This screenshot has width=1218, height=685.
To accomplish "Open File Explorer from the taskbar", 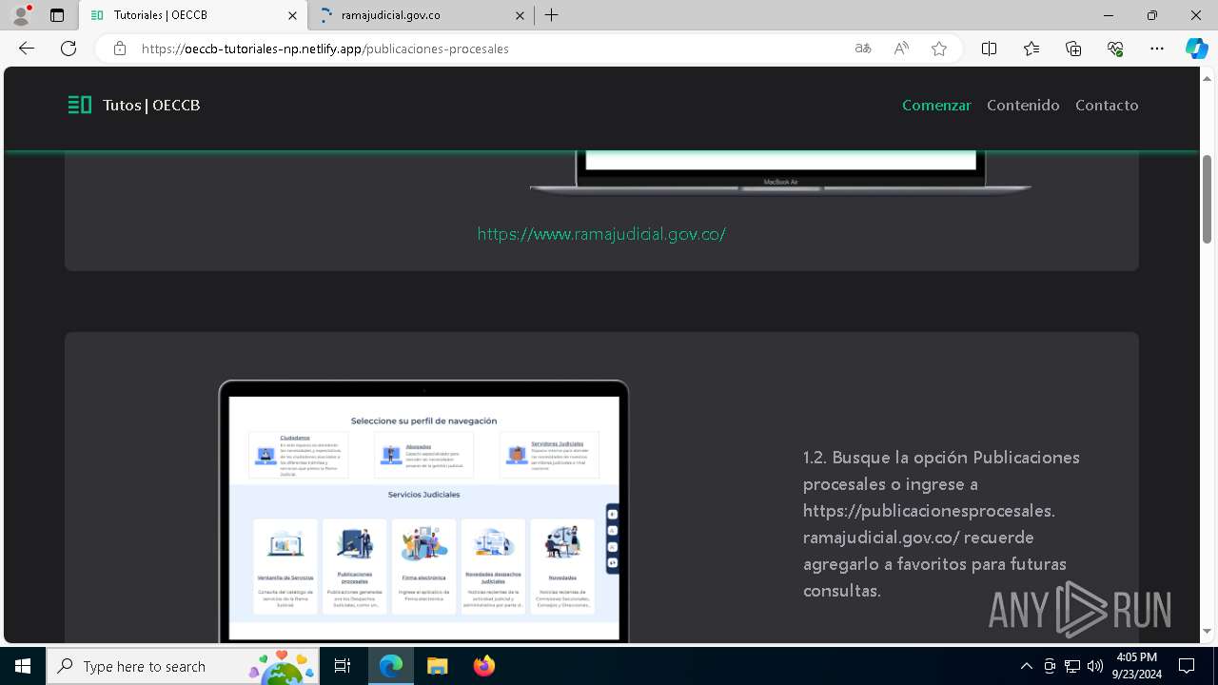I will tap(437, 666).
